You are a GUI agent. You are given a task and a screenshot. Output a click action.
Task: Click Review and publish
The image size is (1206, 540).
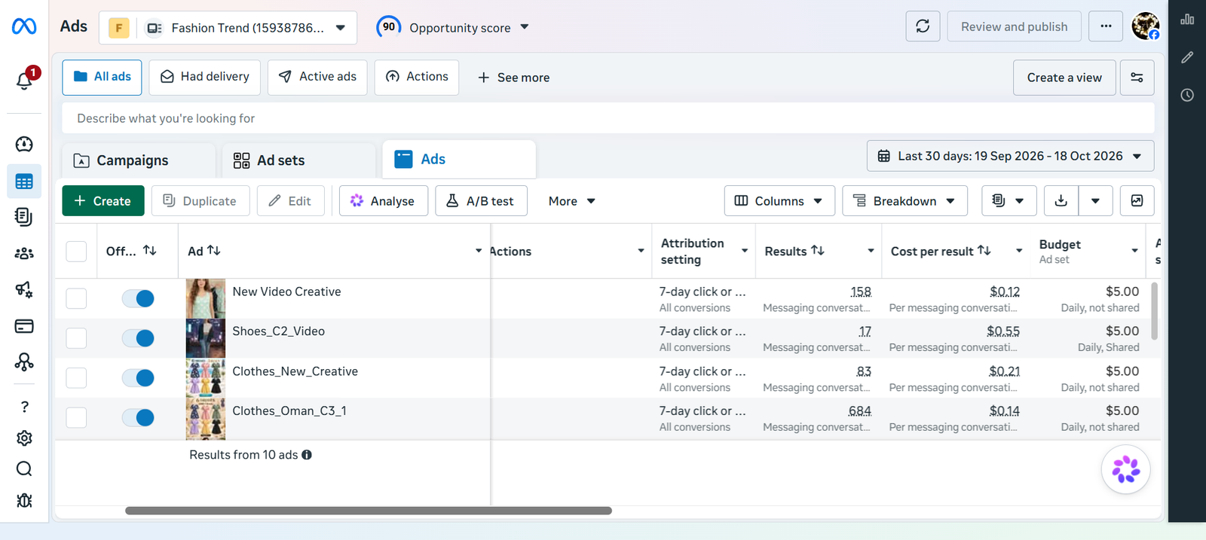click(x=1014, y=26)
